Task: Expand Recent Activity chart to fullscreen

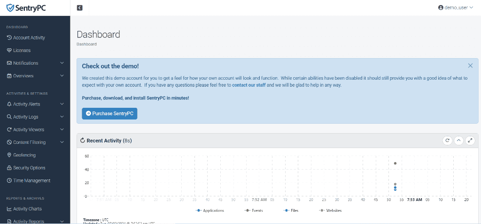Action: [470, 140]
